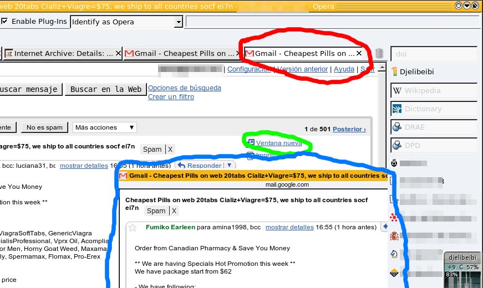The image size is (483, 288).
Task: Open the closed tabs trash can
Action: tap(379, 53)
